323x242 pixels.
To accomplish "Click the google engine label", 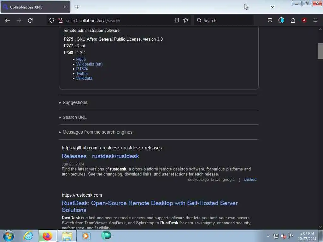I will pyautogui.click(x=228, y=179).
